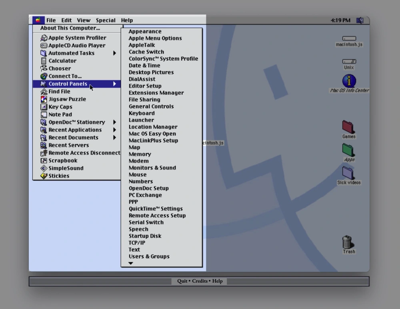Click the Scrapbook icon
The image size is (400, 309).
pos(44,160)
